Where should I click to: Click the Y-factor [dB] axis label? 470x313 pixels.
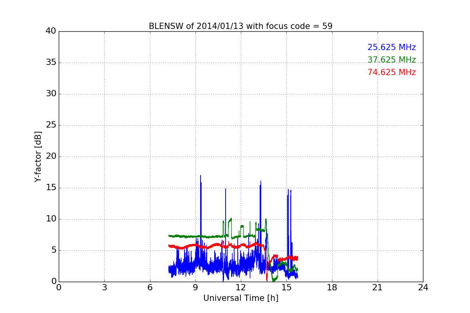(38, 156)
